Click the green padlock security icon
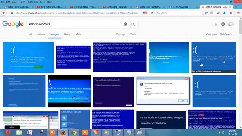242x136 pixels. tap(12, 13)
